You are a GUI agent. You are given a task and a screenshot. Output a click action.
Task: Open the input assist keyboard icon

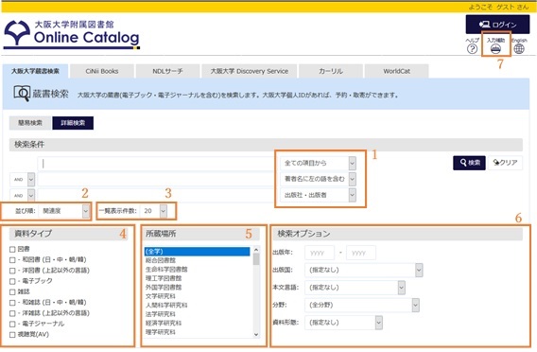(x=495, y=49)
